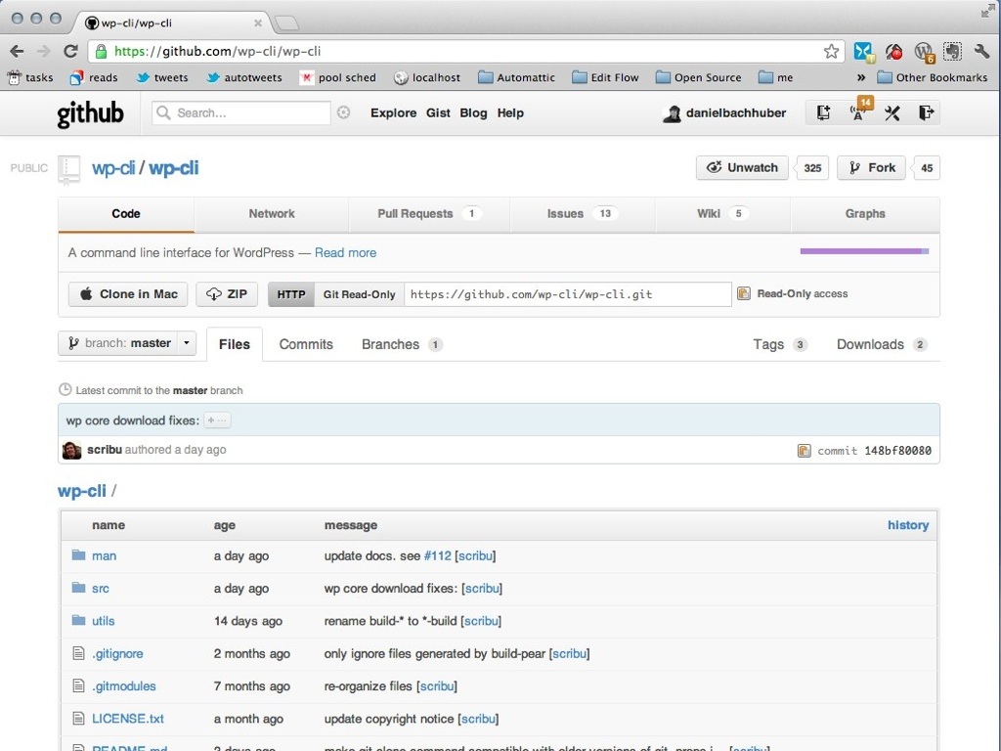Open account settings tools icon
Image resolution: width=1001 pixels, height=751 pixels.
tap(892, 113)
